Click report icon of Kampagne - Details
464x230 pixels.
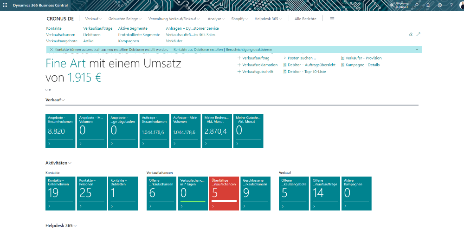343,65
